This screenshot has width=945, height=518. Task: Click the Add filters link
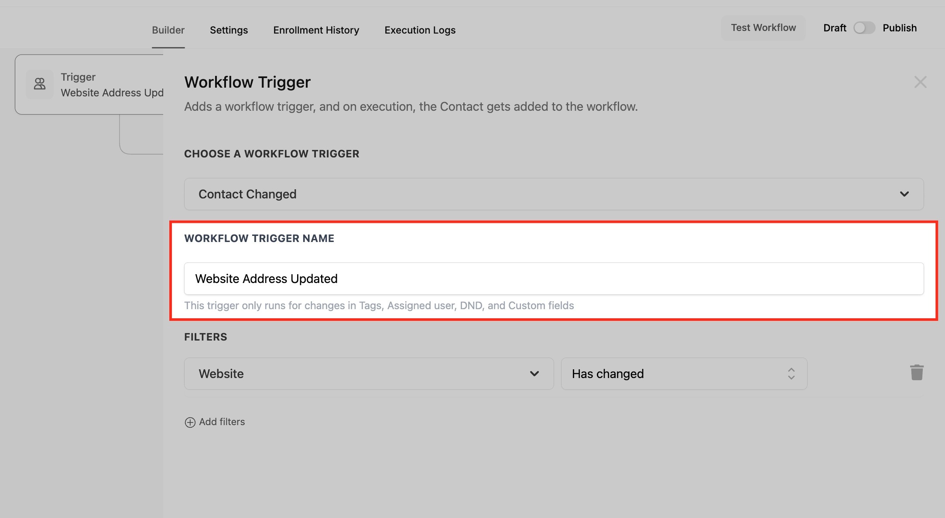222,422
